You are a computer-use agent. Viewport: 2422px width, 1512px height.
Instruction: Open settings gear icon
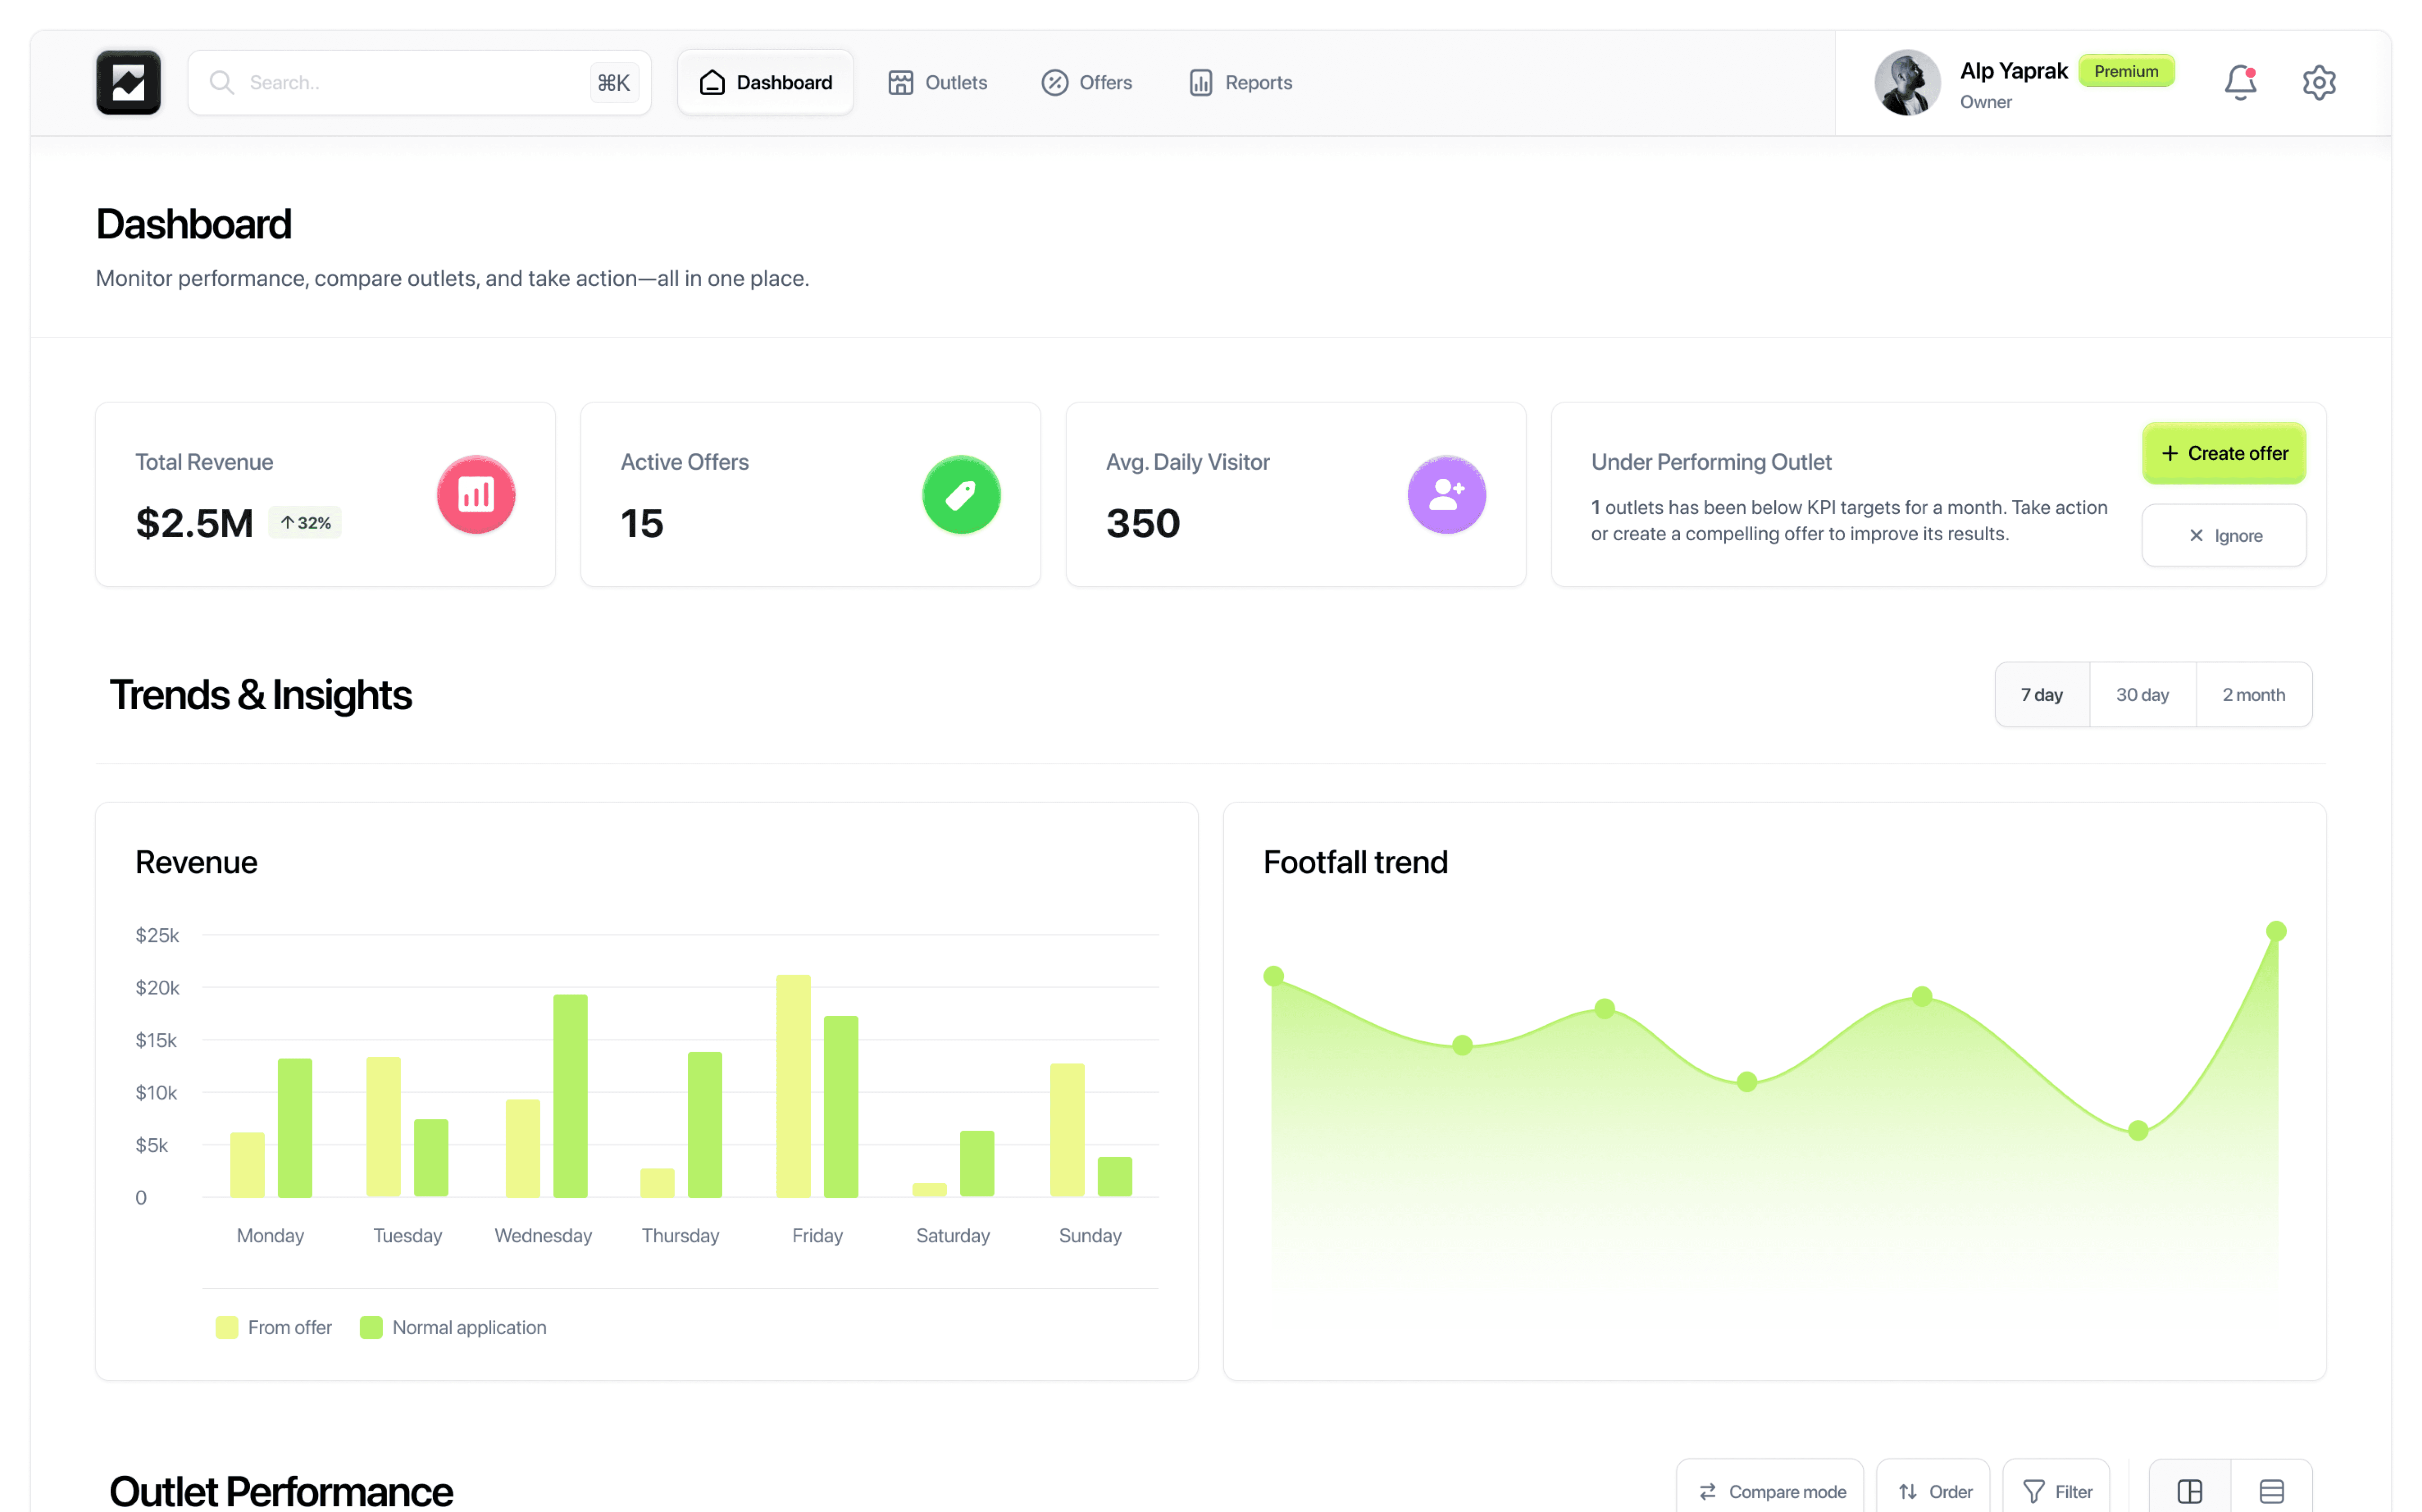[2318, 82]
